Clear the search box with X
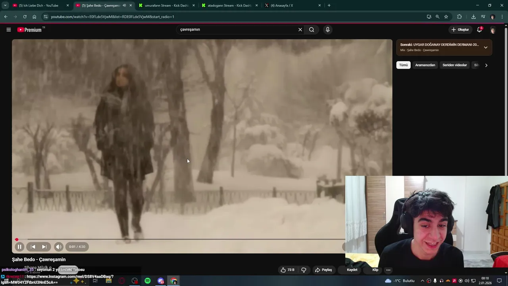 click(x=300, y=29)
